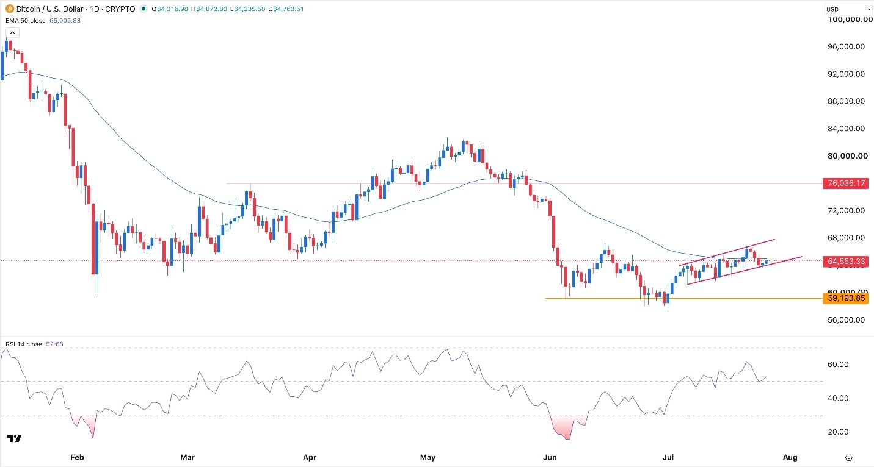Click the 59,193.85 orange price label

[x=845, y=299]
